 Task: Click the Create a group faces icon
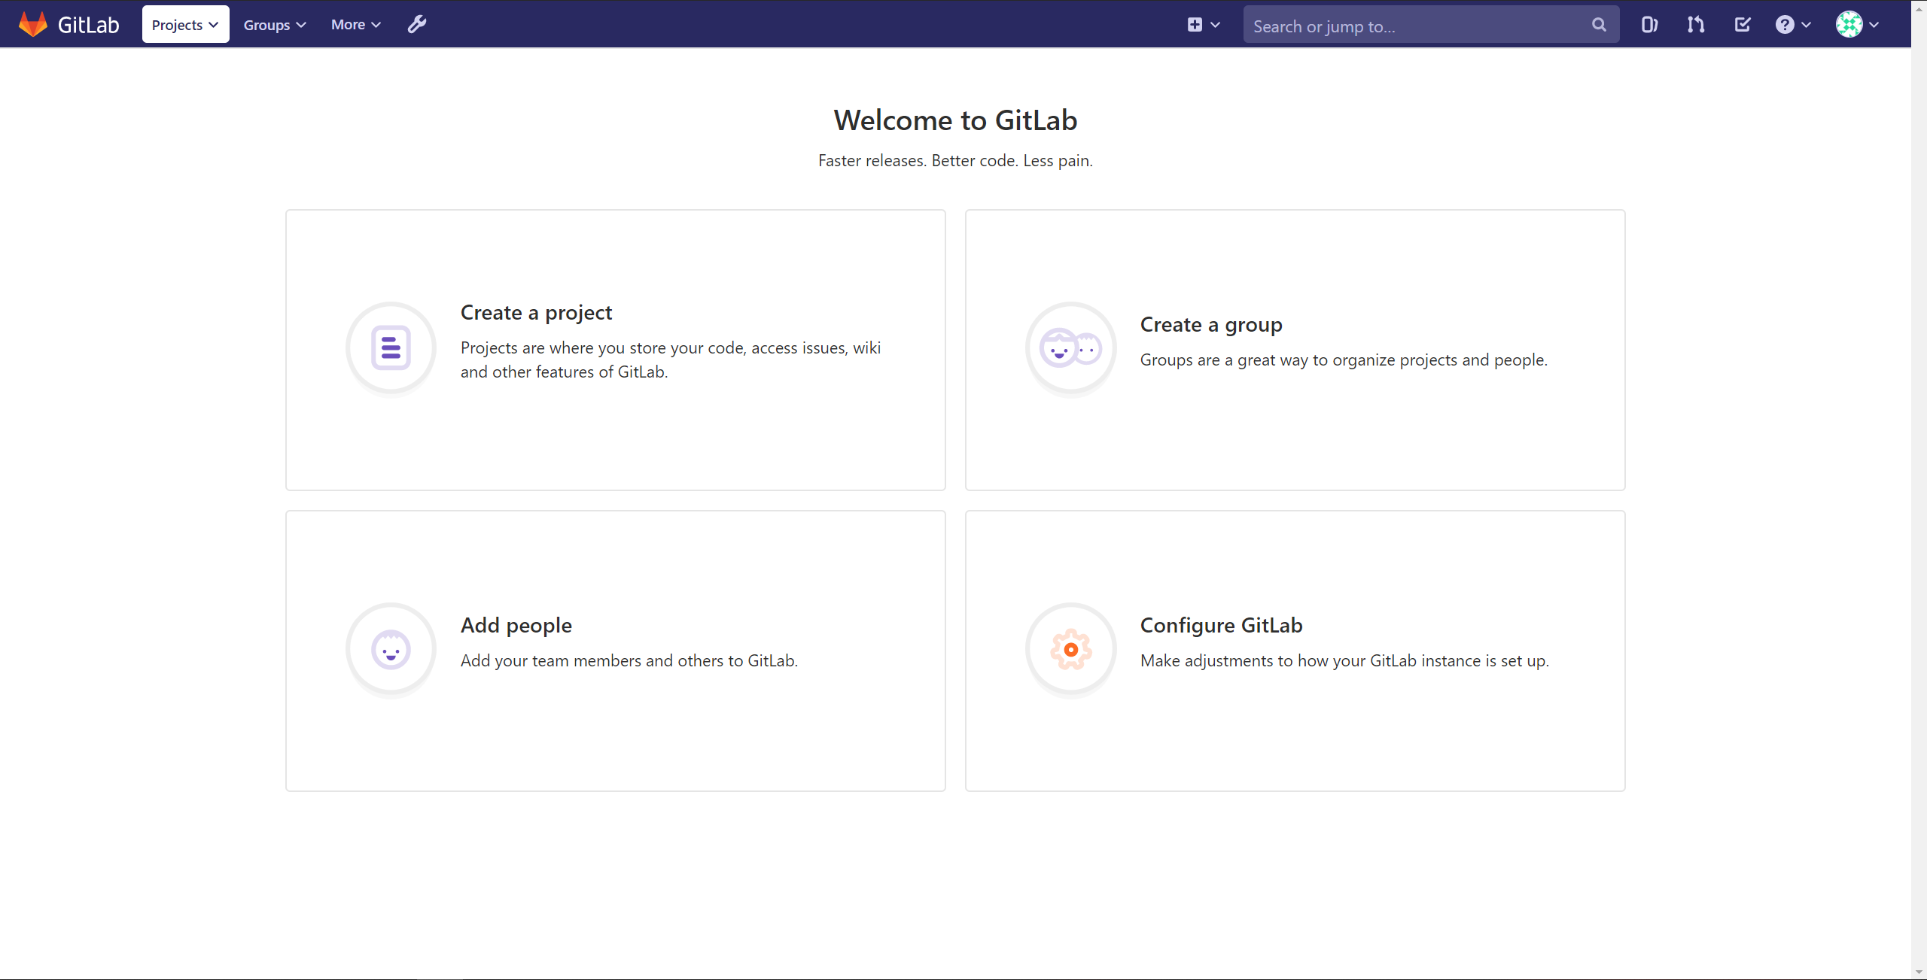click(1070, 347)
